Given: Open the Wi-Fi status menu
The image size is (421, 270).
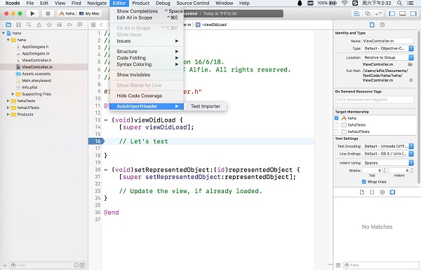Looking at the screenshot, I should tap(345, 3).
